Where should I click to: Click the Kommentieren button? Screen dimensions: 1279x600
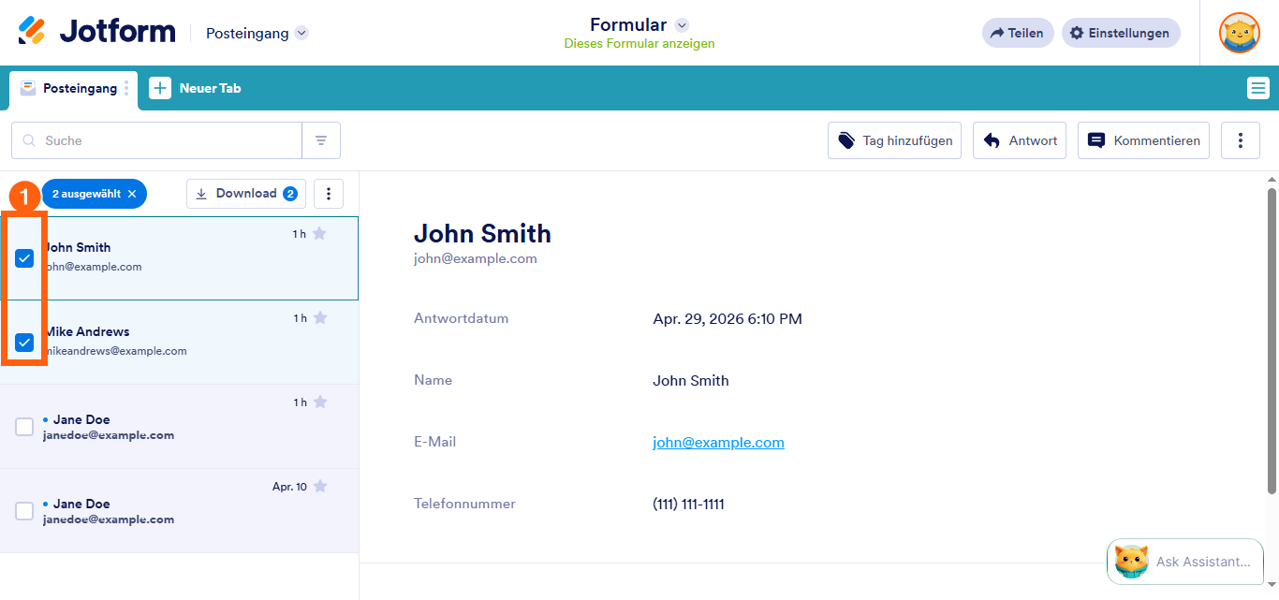[x=1143, y=140]
